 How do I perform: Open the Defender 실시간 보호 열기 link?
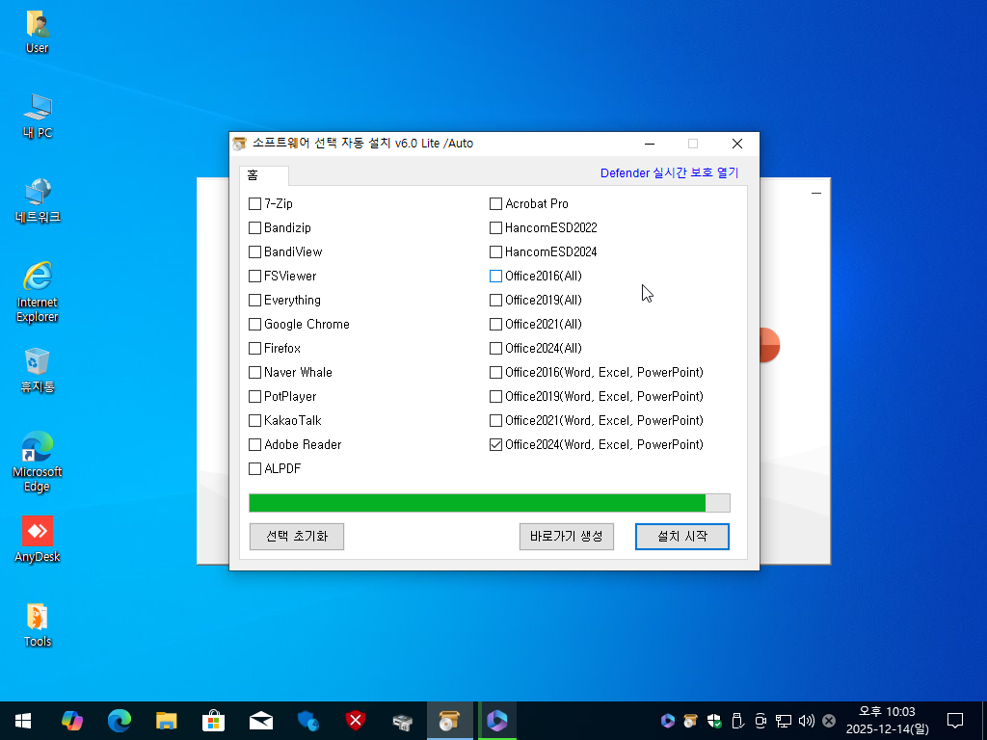[669, 173]
